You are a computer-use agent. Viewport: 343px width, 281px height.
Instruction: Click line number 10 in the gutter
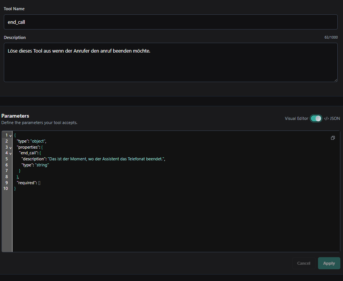pos(6,188)
